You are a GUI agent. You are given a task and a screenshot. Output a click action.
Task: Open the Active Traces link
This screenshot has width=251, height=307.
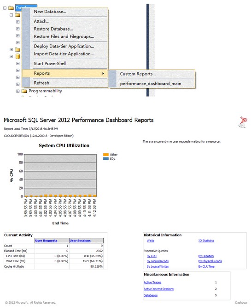coord(152,283)
